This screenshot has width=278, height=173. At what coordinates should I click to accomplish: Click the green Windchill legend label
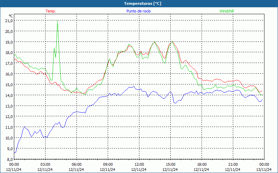click(227, 11)
